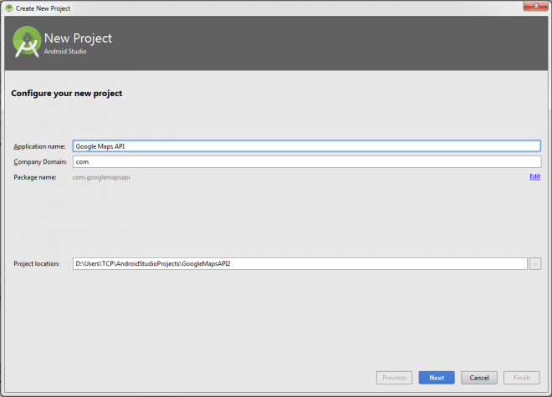
Task: Click the Application name label
Action: [x=39, y=146]
